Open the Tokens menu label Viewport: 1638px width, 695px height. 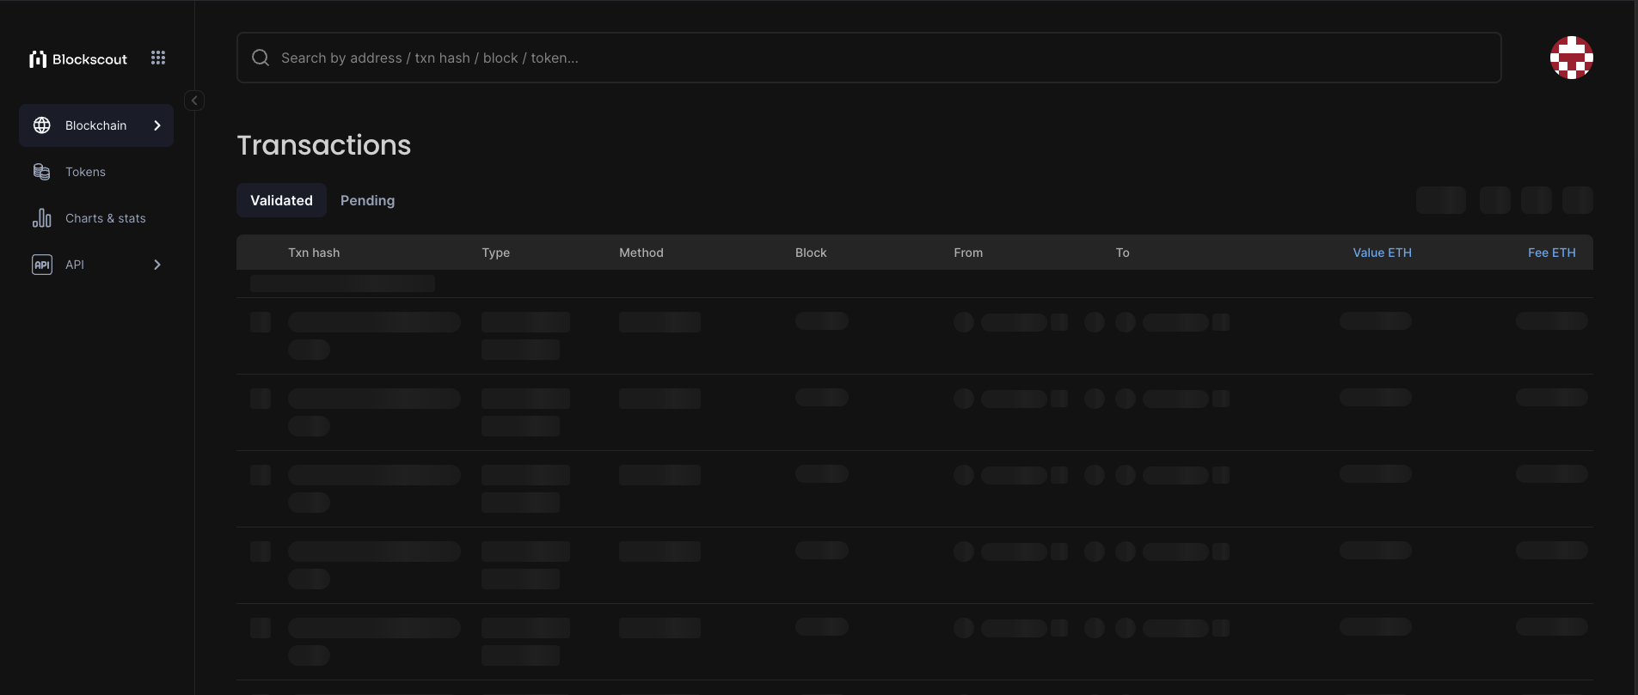[x=85, y=172]
